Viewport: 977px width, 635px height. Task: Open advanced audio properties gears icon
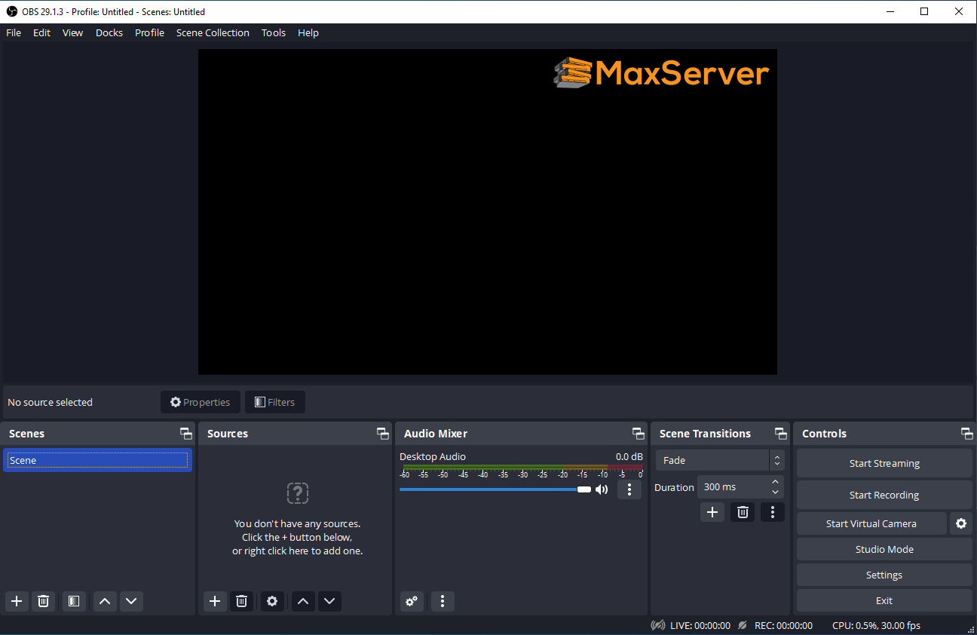412,601
